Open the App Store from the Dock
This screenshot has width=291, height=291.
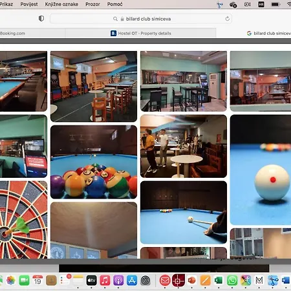[132, 280]
